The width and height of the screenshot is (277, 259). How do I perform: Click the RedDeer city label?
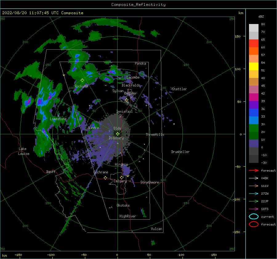click(130, 93)
